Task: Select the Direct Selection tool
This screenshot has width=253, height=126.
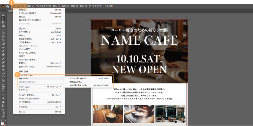Action: click(3, 22)
